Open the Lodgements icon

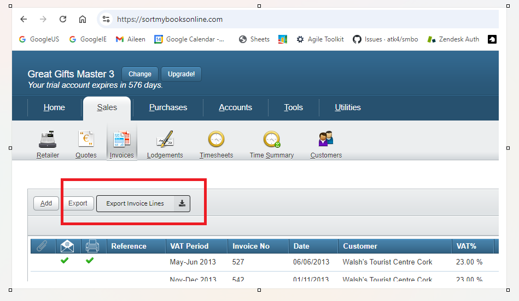[165, 140]
